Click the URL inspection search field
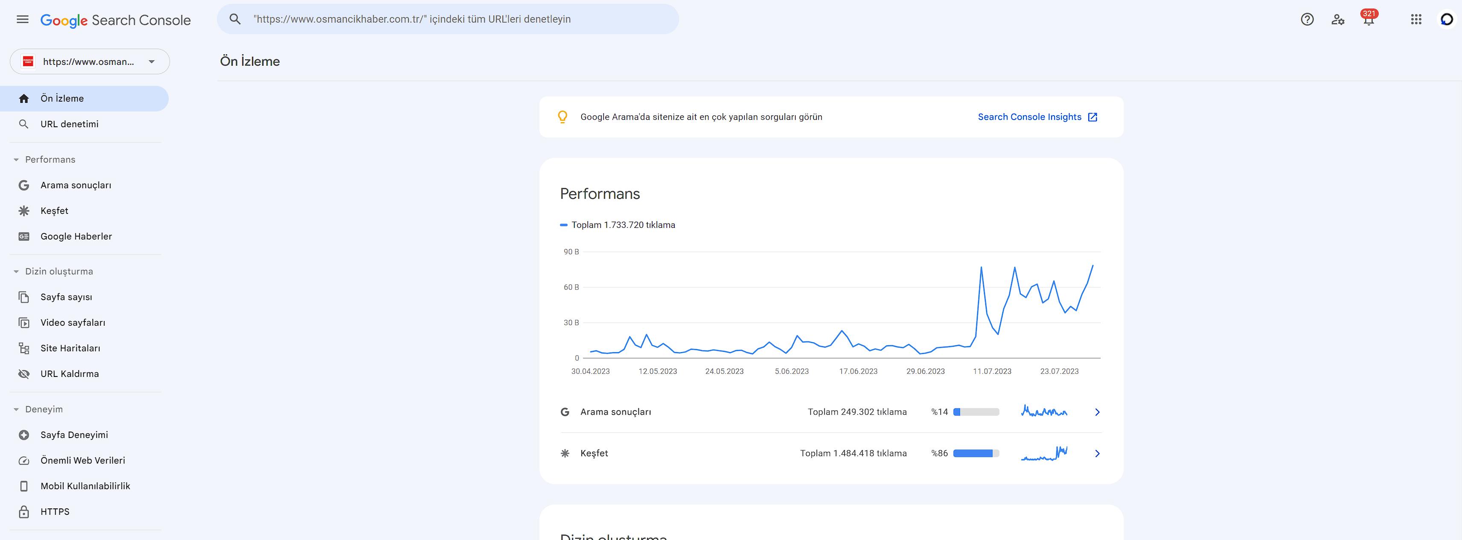This screenshot has width=1462, height=540. [x=448, y=19]
